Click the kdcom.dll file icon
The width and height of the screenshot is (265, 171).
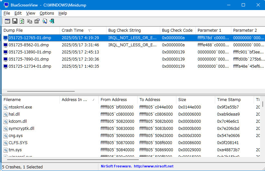pos(6,121)
